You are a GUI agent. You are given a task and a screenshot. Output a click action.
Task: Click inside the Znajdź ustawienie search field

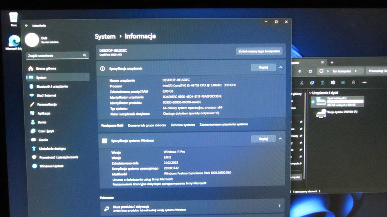point(57,56)
